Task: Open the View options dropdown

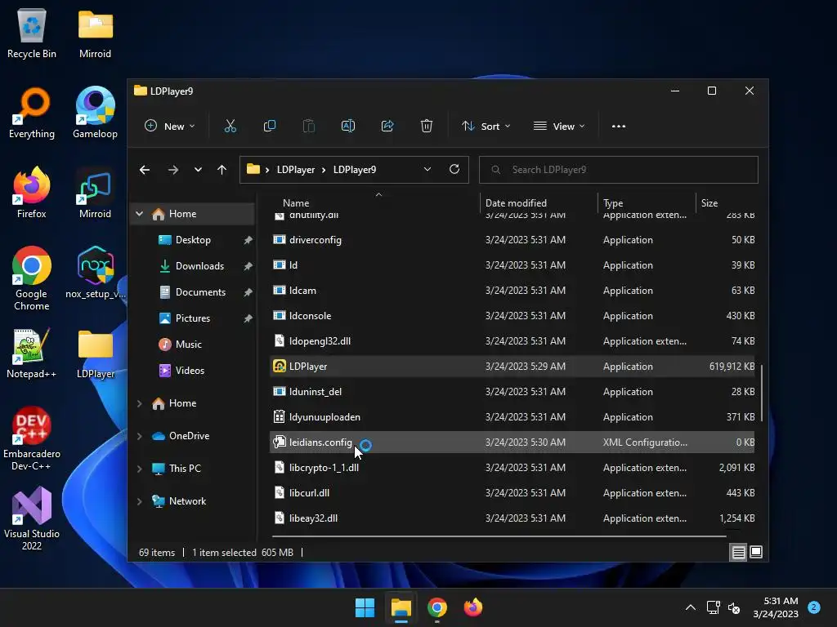Action: [559, 127]
